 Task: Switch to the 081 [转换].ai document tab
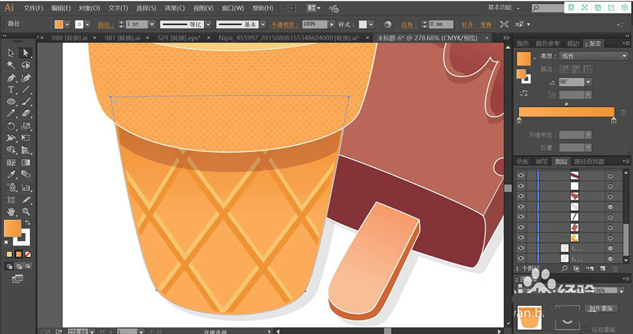click(122, 38)
